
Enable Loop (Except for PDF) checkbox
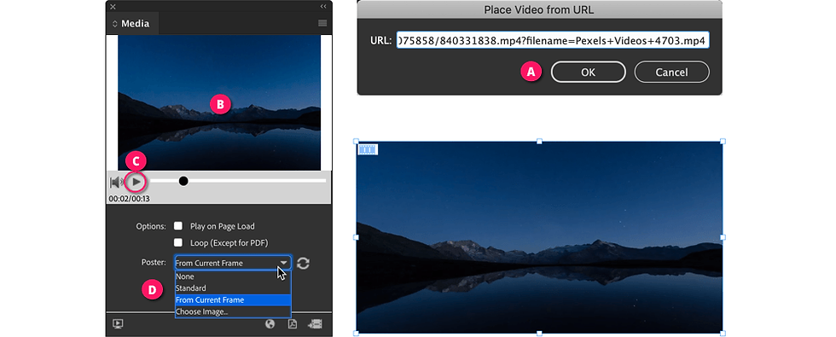178,242
